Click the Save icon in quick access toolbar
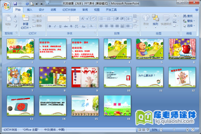 tap(15, 3)
